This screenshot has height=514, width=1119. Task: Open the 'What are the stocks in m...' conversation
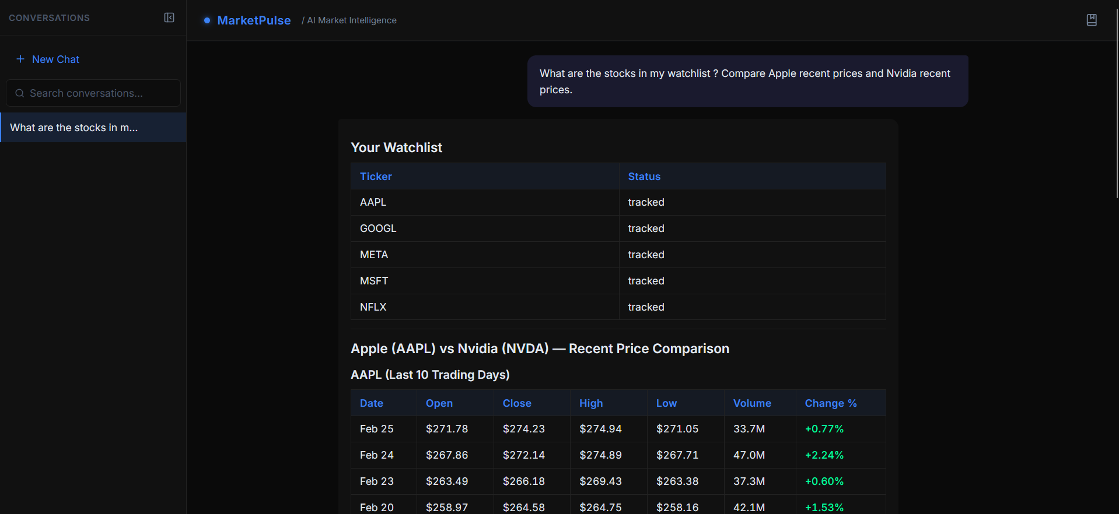93,128
